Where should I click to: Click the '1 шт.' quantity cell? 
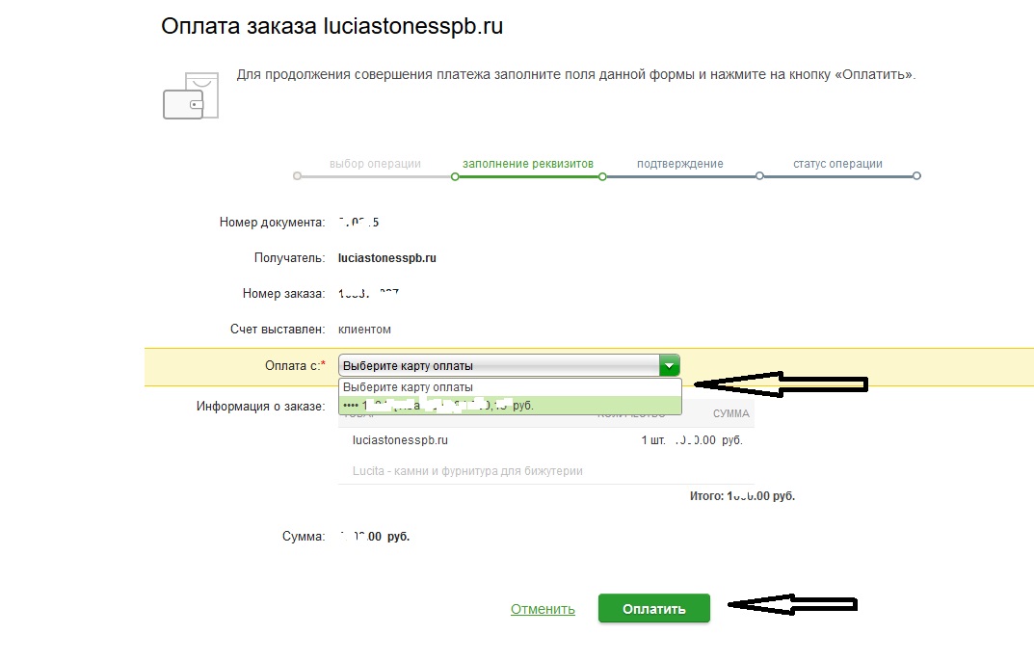click(x=652, y=440)
